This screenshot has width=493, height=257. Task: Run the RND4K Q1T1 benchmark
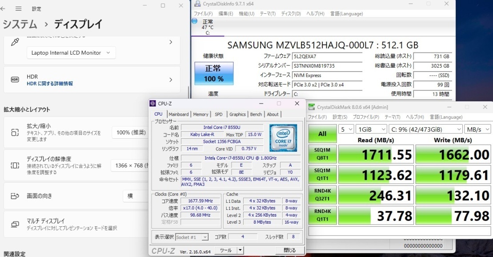pyautogui.click(x=322, y=215)
